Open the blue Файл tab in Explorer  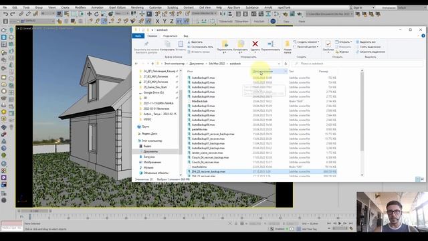(138, 36)
